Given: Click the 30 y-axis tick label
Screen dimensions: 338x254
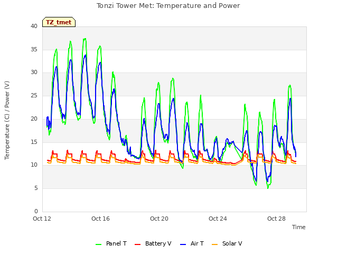Looking at the screenshot, I should coord(34,72).
